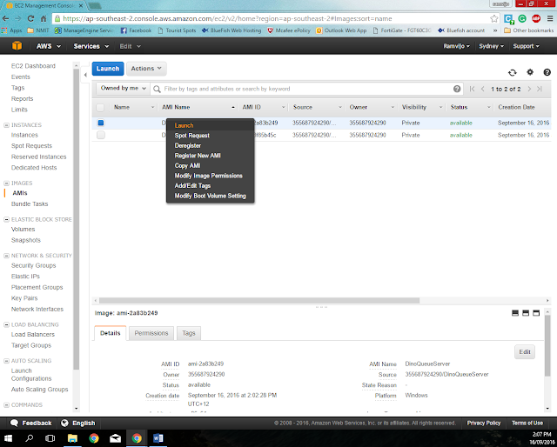Sort by the AMI Name column header

point(176,107)
